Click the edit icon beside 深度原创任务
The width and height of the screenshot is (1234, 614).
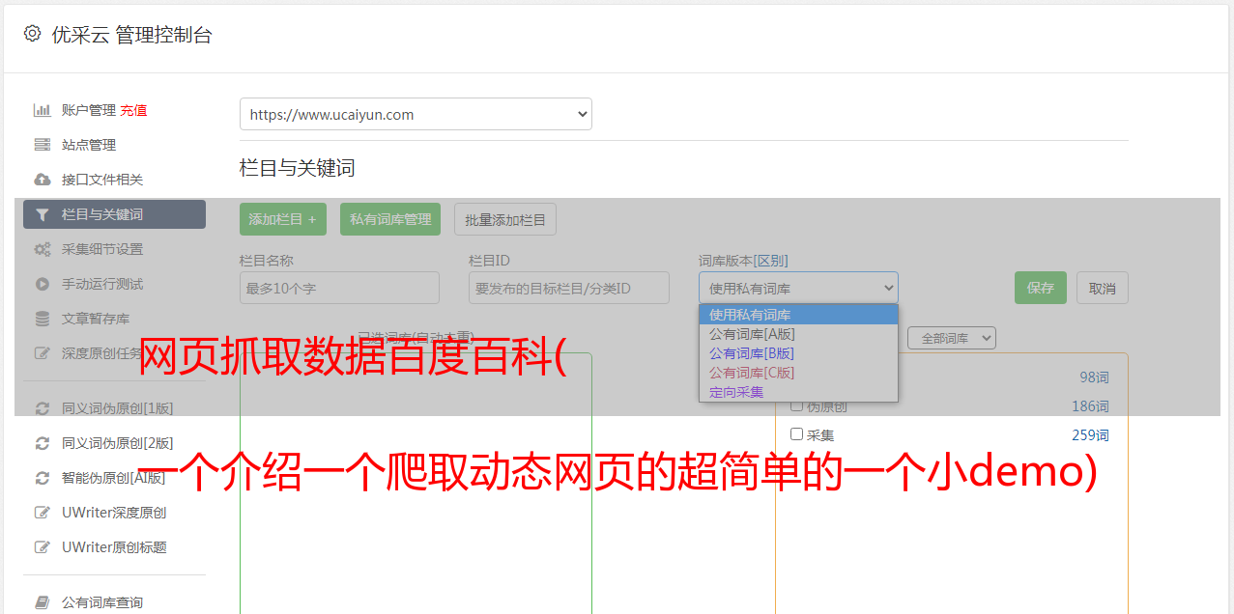(x=43, y=353)
